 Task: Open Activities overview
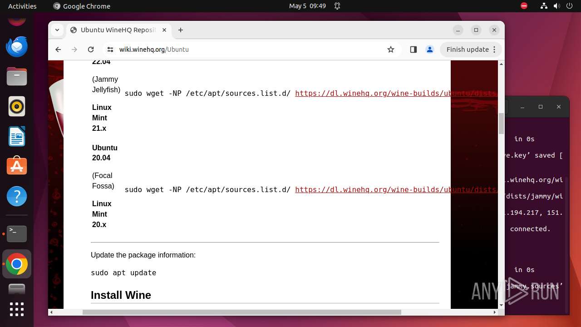(x=22, y=6)
